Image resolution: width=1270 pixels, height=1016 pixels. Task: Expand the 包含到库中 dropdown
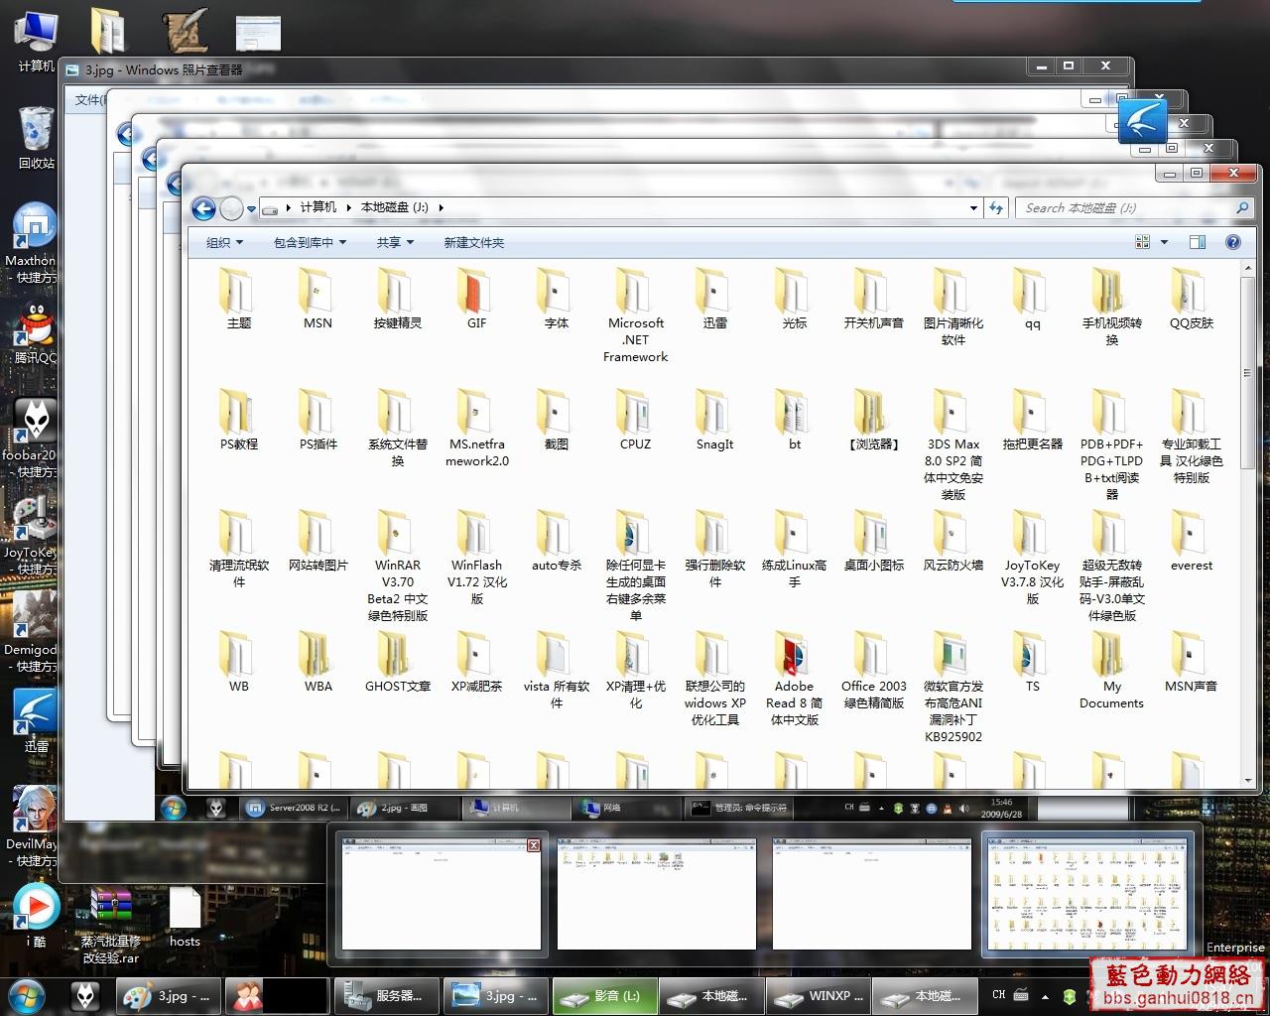tap(310, 243)
